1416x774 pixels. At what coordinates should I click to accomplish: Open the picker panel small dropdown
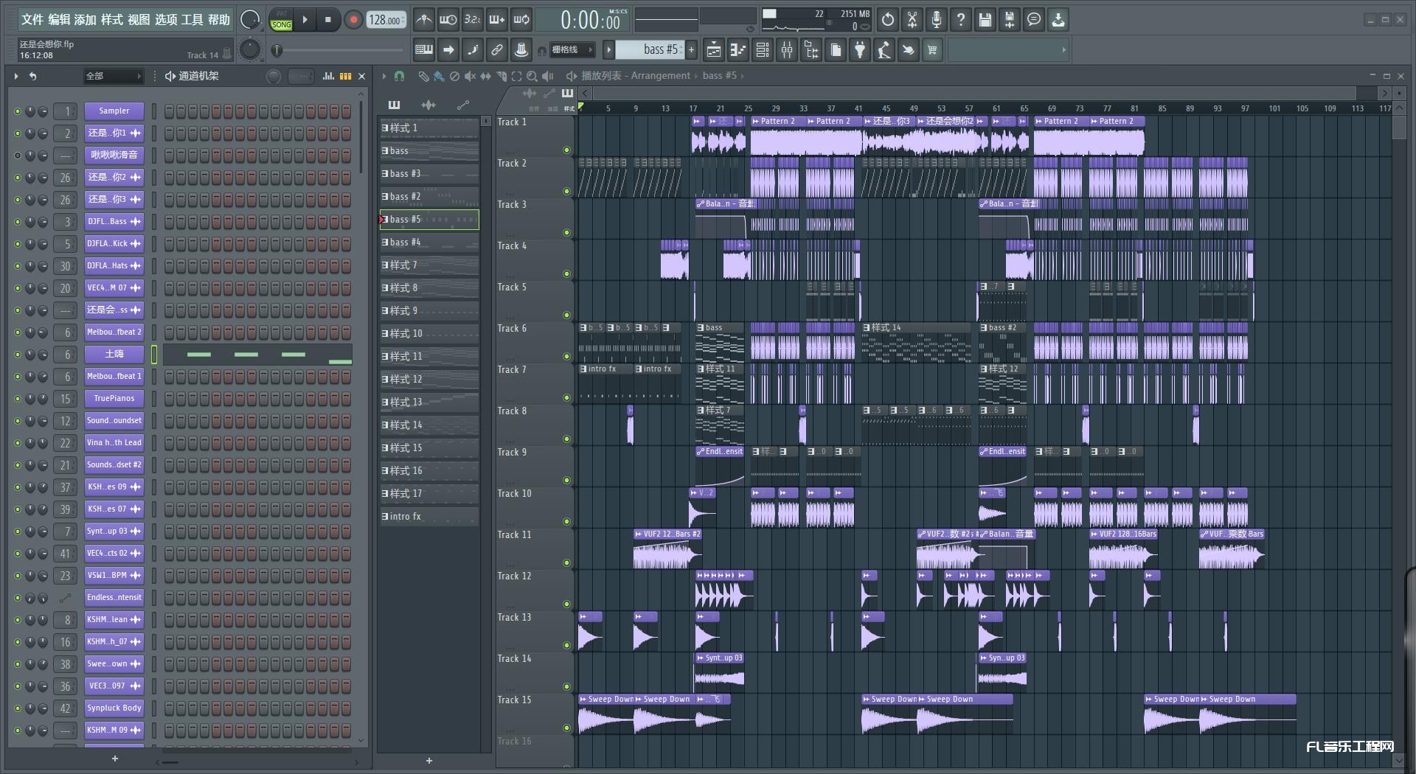pyautogui.click(x=485, y=122)
